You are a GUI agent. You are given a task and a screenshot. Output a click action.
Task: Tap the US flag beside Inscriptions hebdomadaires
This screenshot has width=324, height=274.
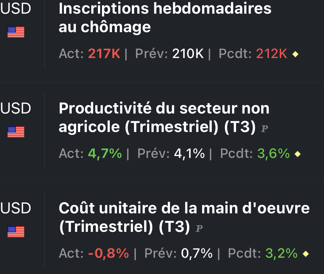coord(16,33)
